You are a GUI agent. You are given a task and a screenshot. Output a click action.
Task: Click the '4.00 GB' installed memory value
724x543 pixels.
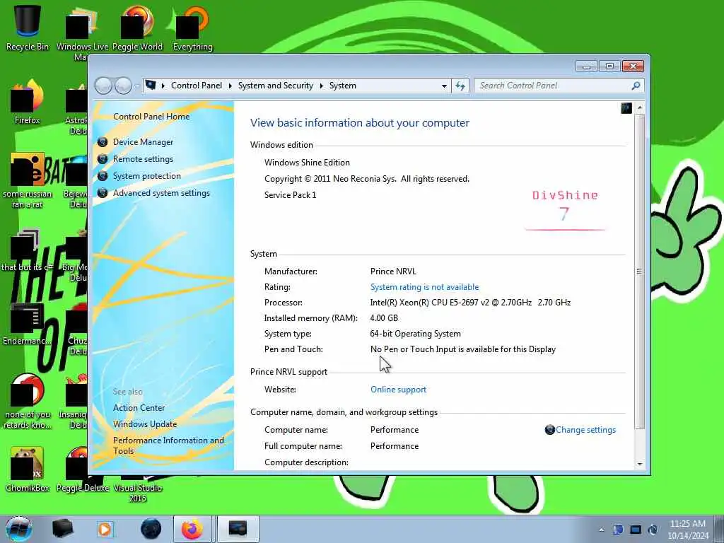tap(384, 318)
